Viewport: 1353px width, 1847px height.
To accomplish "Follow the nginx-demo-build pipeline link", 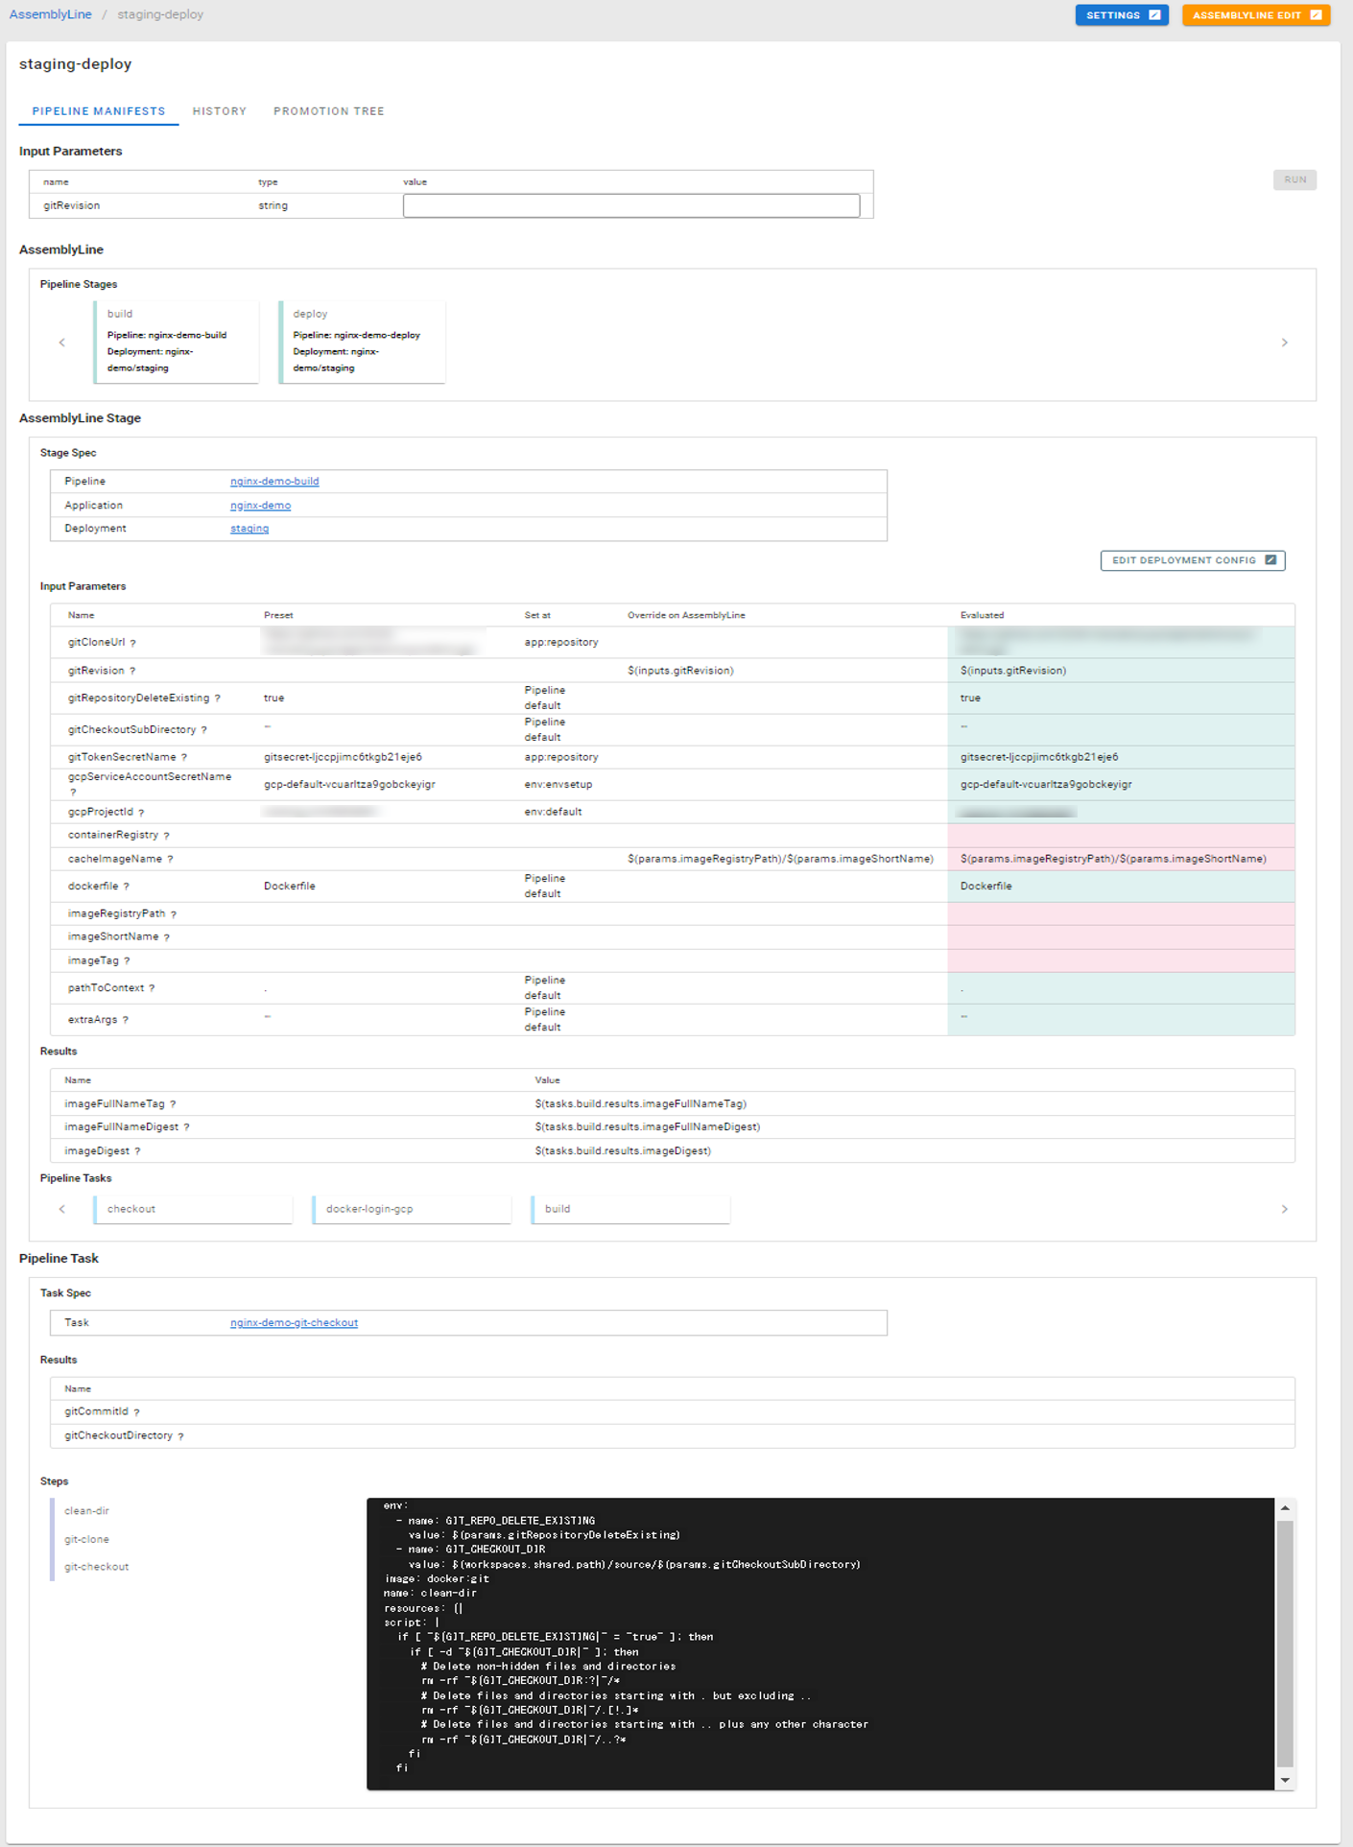I will point(274,482).
